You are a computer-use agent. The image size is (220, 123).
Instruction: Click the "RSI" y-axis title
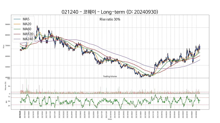tap(6, 102)
